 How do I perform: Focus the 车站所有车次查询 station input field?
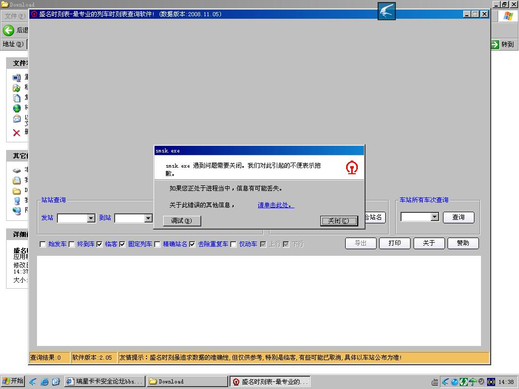coord(416,217)
